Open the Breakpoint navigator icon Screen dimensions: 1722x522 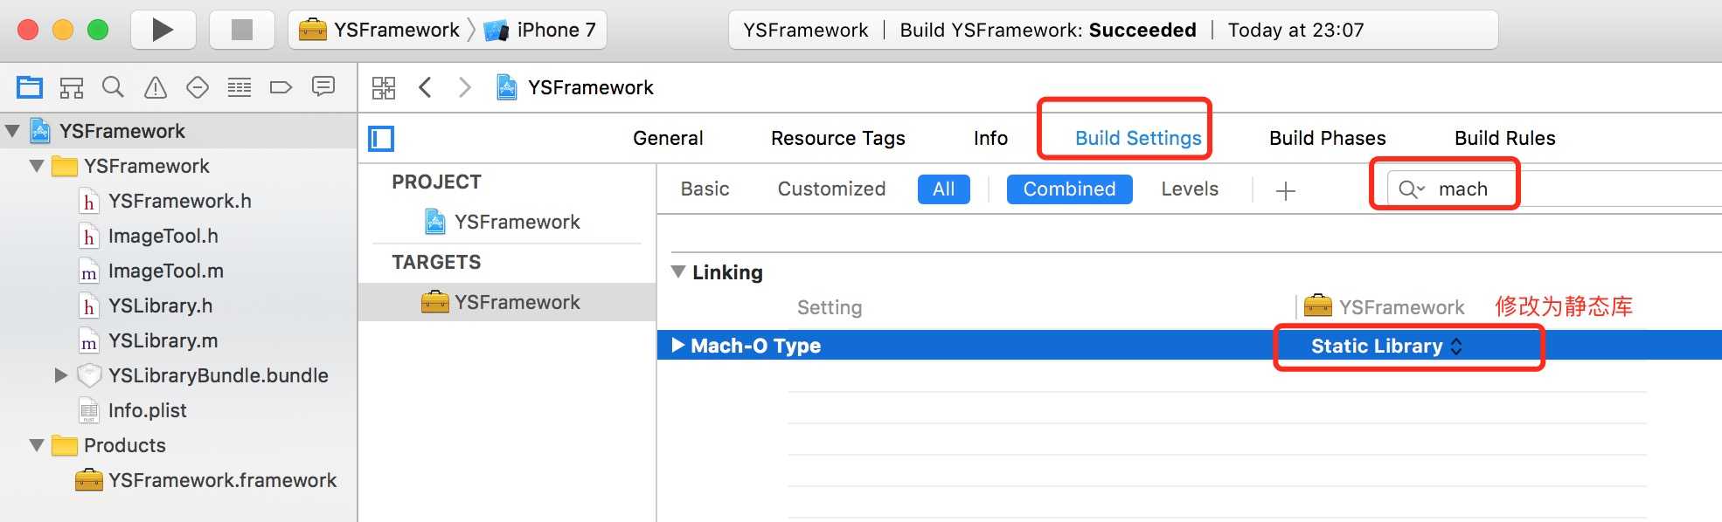point(281,87)
